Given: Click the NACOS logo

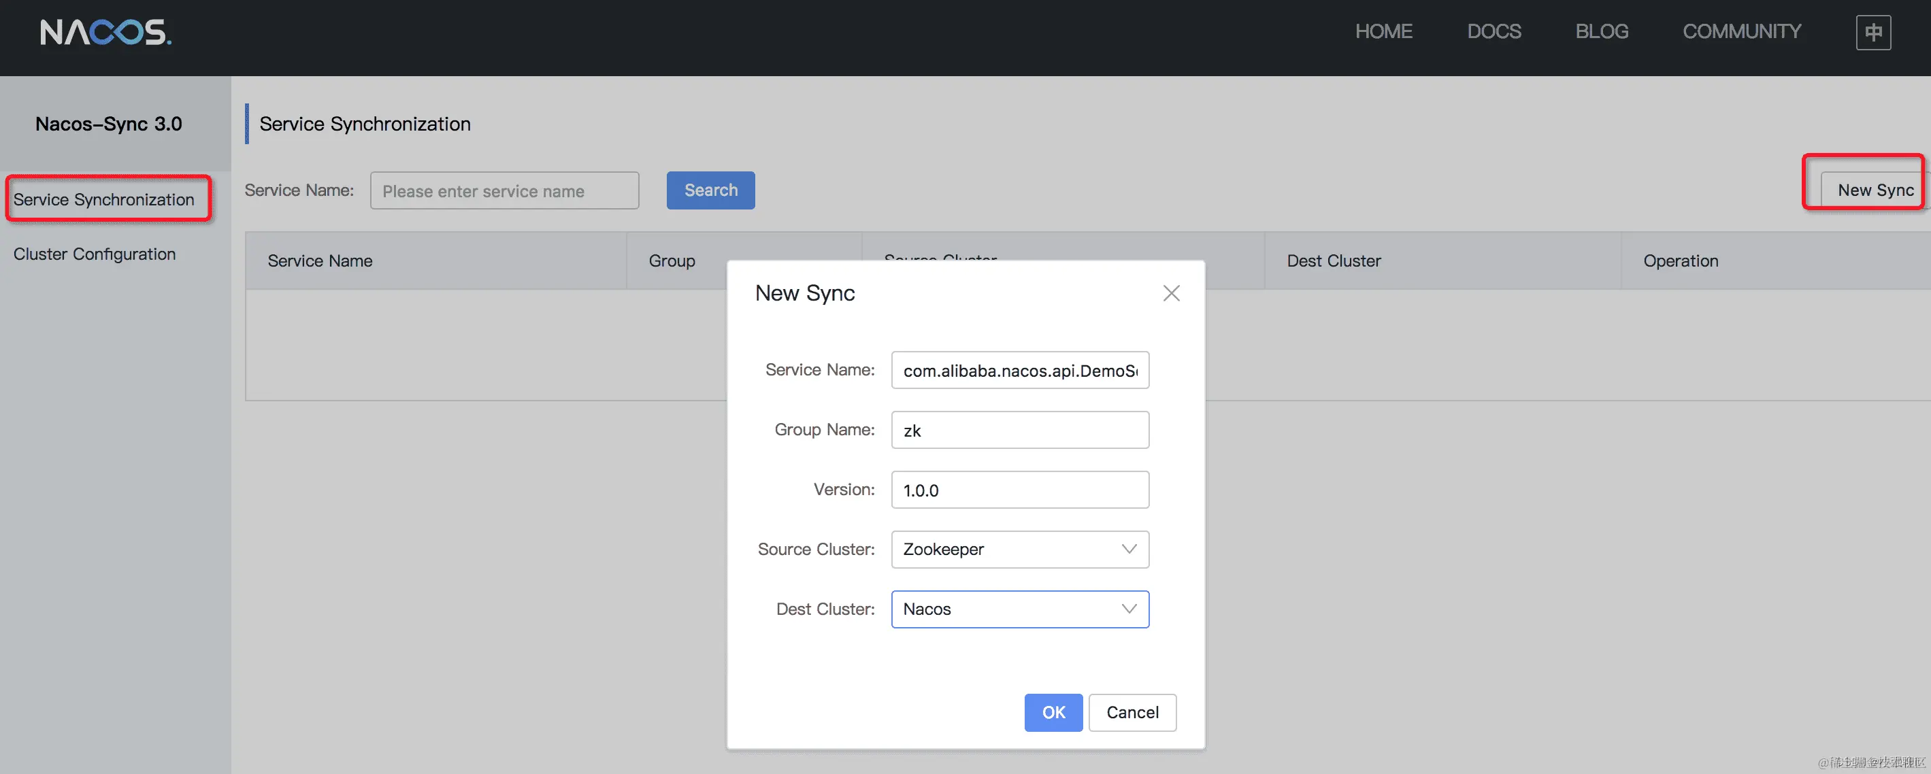Looking at the screenshot, I should pos(105,32).
